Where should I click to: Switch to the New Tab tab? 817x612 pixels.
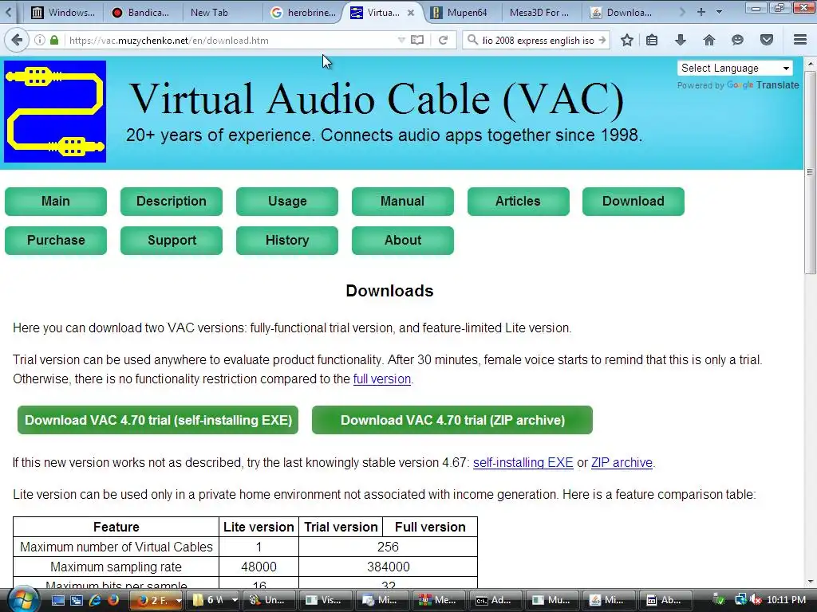click(x=222, y=13)
